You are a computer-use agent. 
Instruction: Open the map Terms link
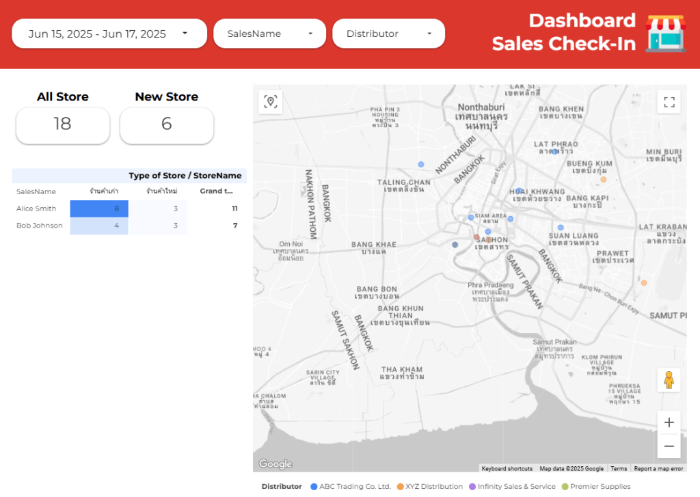point(618,469)
